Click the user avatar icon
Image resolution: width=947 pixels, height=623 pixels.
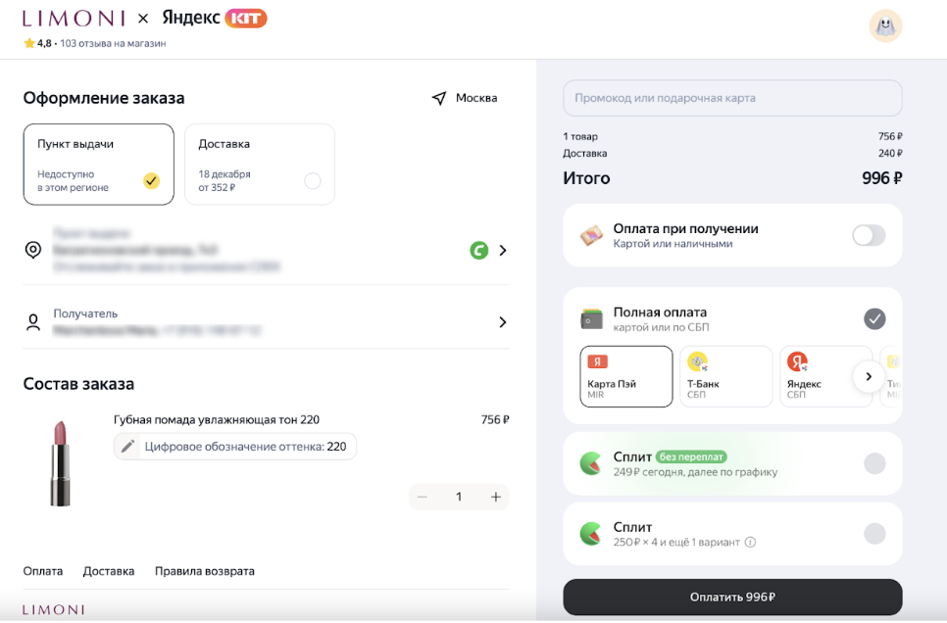885,26
